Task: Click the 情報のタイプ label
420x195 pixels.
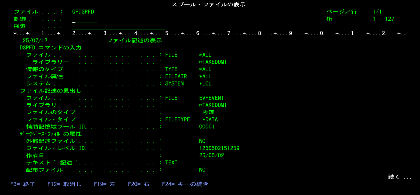Action: 45,69
